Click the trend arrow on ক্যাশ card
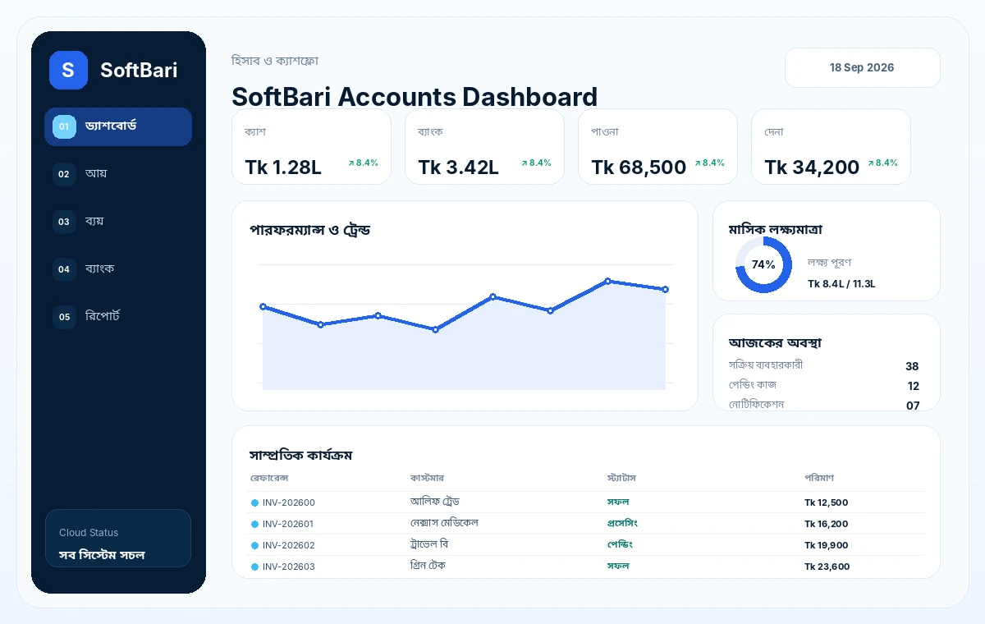Image resolution: width=985 pixels, height=624 pixels. 351,163
